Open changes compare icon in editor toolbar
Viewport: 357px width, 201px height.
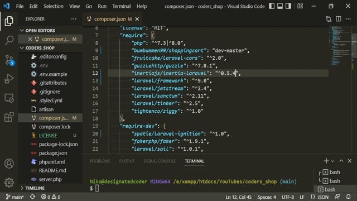[329, 19]
